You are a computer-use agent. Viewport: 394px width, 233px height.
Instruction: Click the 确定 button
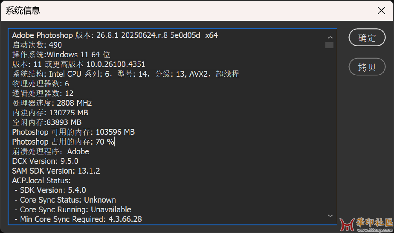click(367, 38)
